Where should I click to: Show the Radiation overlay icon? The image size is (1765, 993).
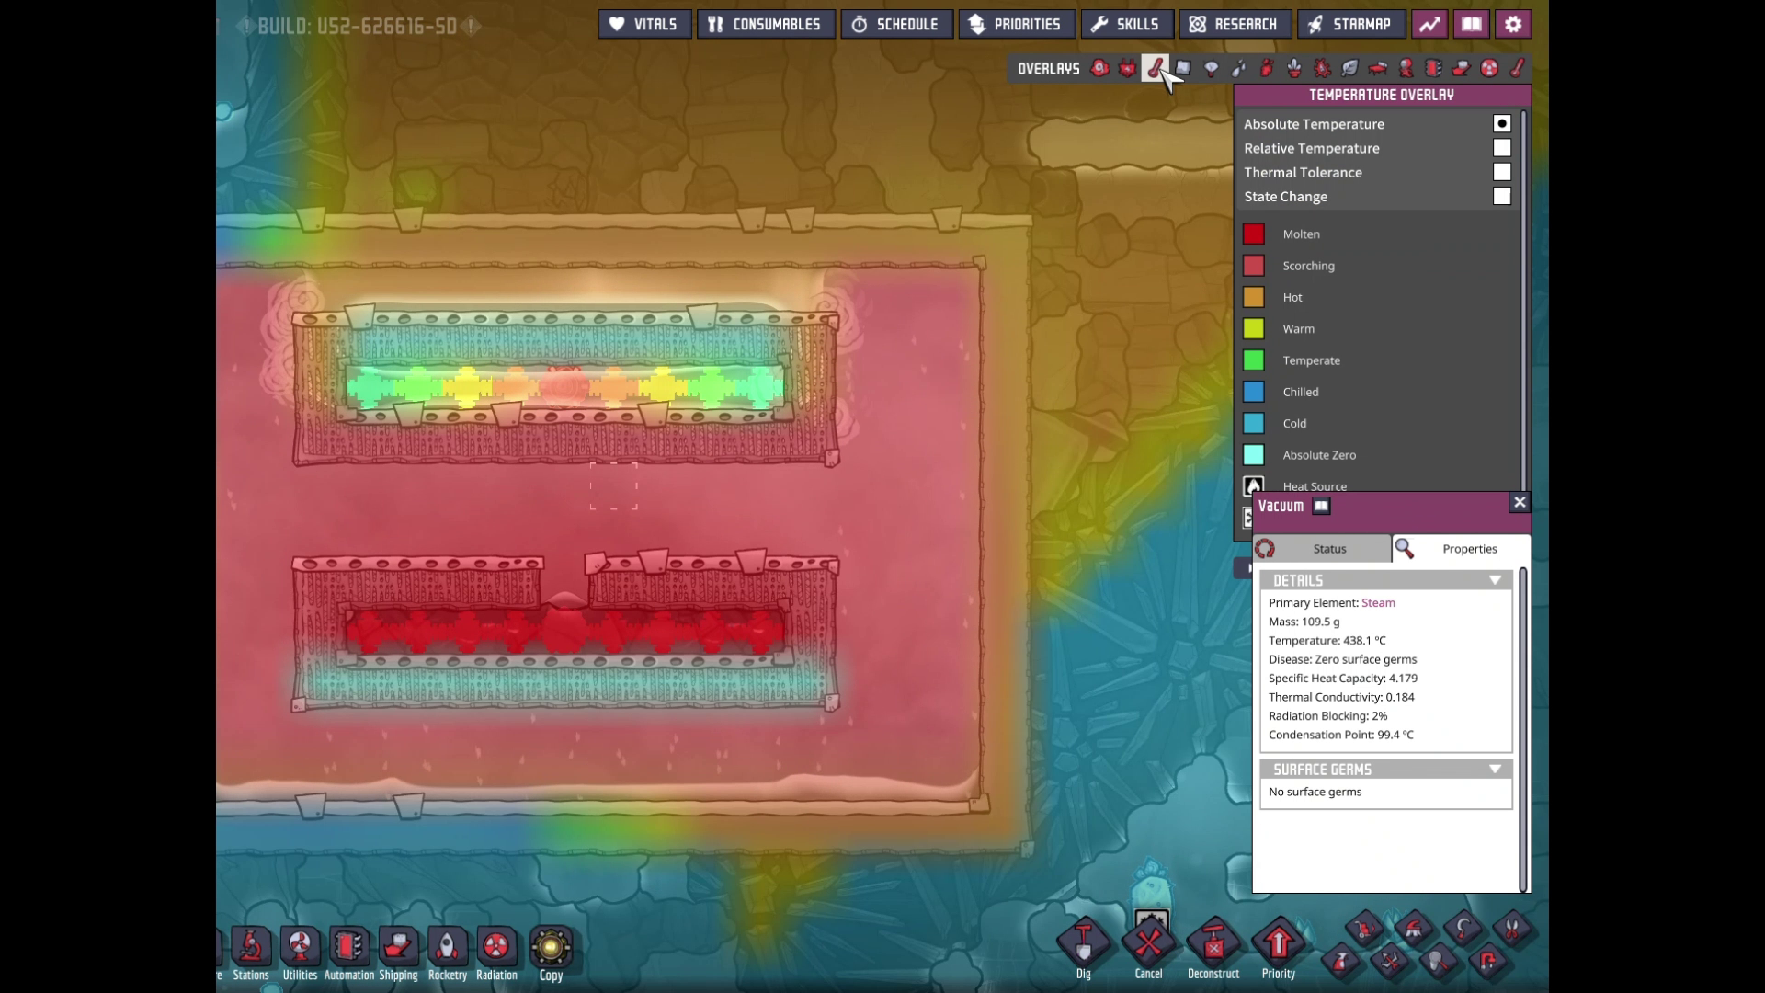coord(1489,68)
